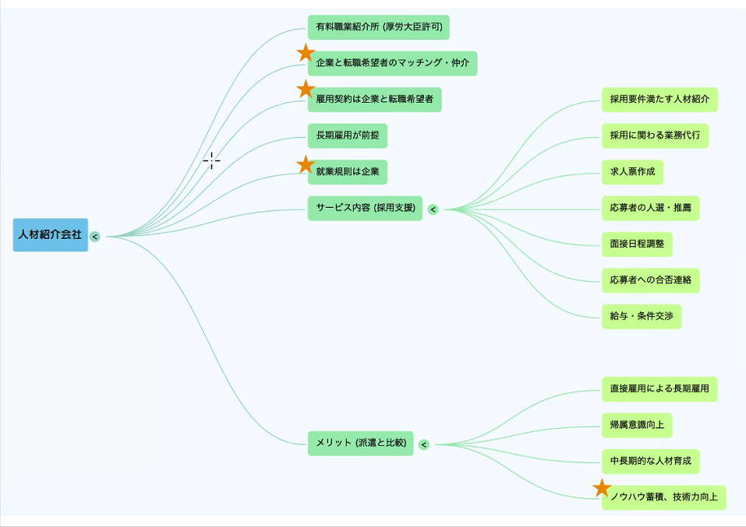Select the 採用に関わる業務代行 subtopic
Screen dimensions: 746x527
pos(655,135)
